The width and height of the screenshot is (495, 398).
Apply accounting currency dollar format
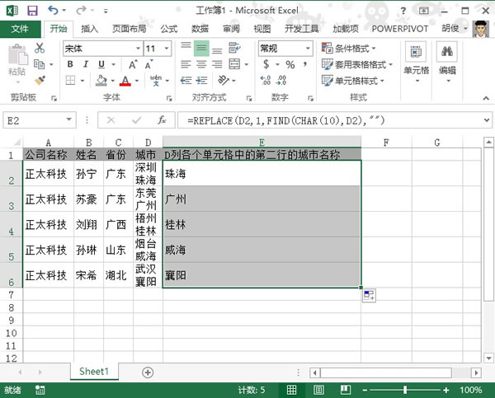click(x=266, y=64)
